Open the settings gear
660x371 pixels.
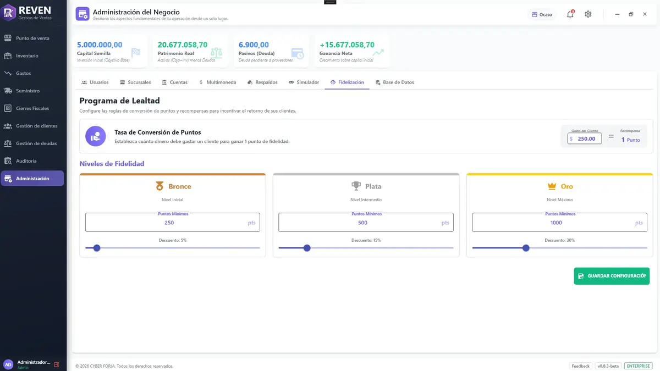click(x=588, y=14)
